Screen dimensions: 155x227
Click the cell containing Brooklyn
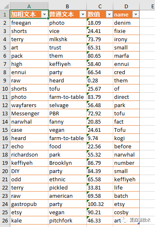click(67, 163)
